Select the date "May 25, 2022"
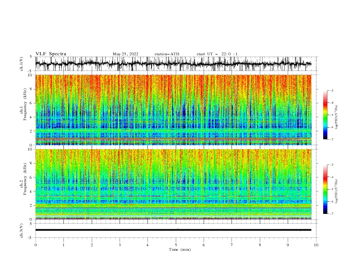 pyautogui.click(x=125, y=54)
